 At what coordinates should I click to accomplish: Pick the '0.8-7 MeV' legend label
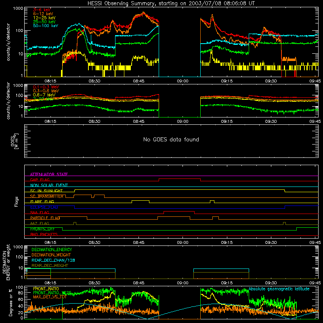click(x=44, y=95)
